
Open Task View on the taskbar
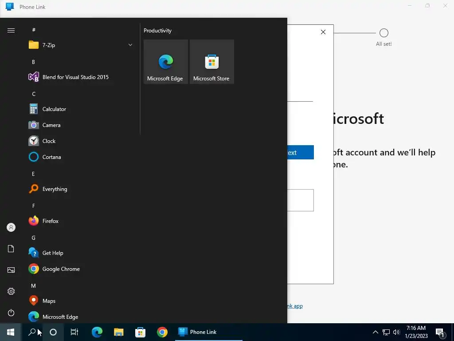[x=74, y=332]
